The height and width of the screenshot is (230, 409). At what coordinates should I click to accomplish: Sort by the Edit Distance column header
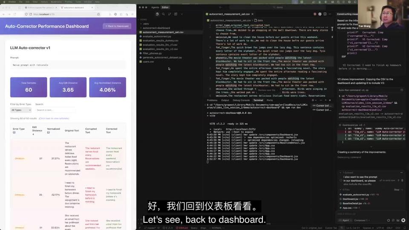pos(37,130)
